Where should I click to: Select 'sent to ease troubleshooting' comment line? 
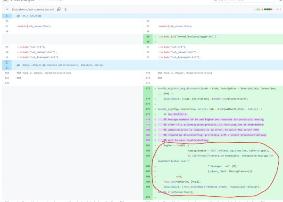pyautogui.click(x=186, y=140)
